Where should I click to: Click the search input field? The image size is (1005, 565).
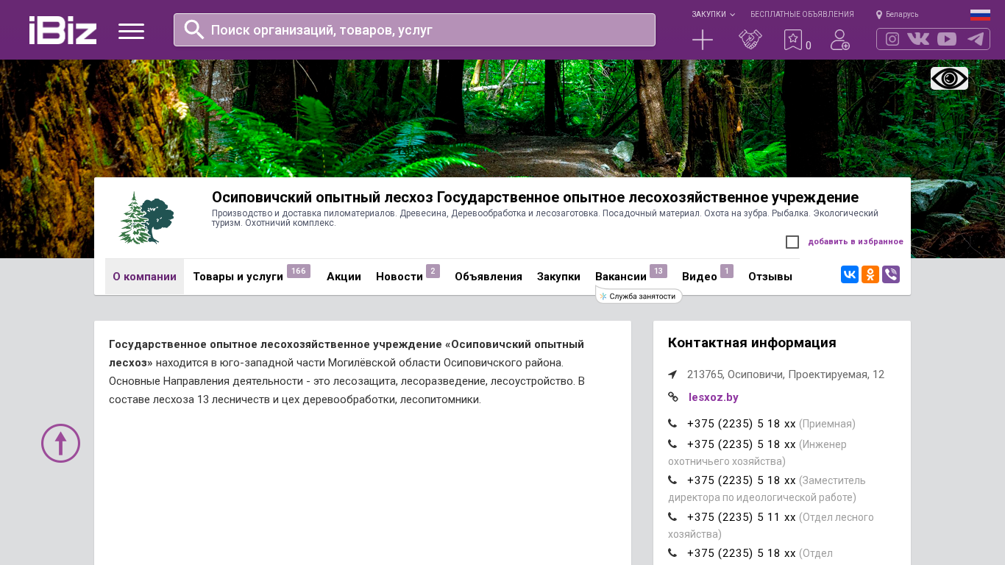point(414,30)
